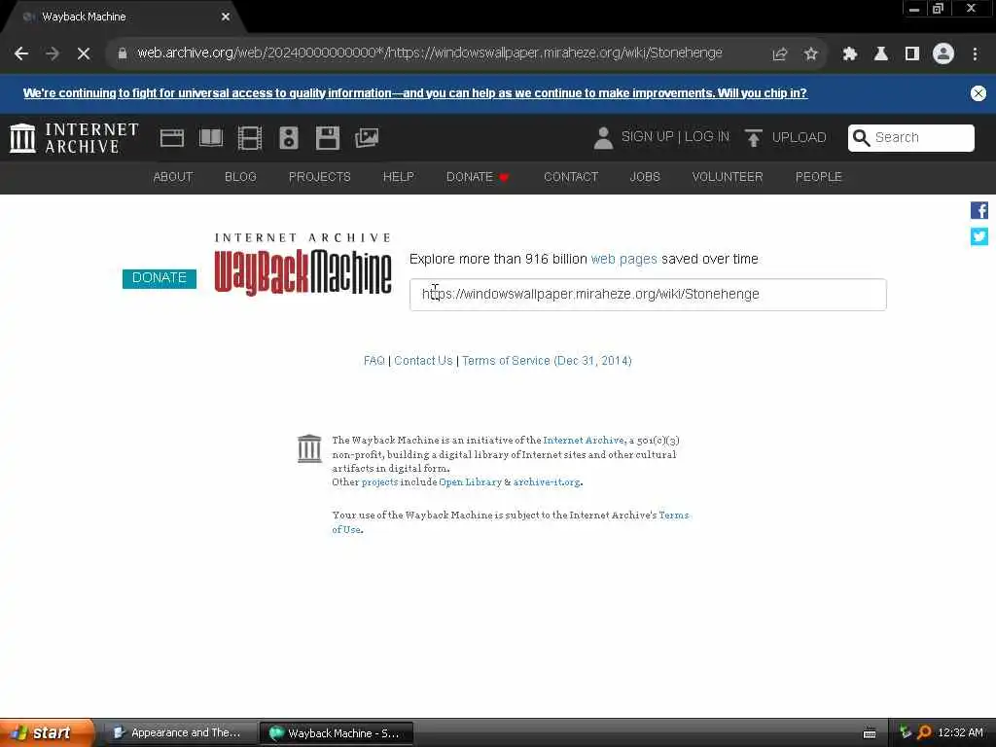The height and width of the screenshot is (747, 996).
Task: Open the CONTACT menu item
Action: click(571, 177)
